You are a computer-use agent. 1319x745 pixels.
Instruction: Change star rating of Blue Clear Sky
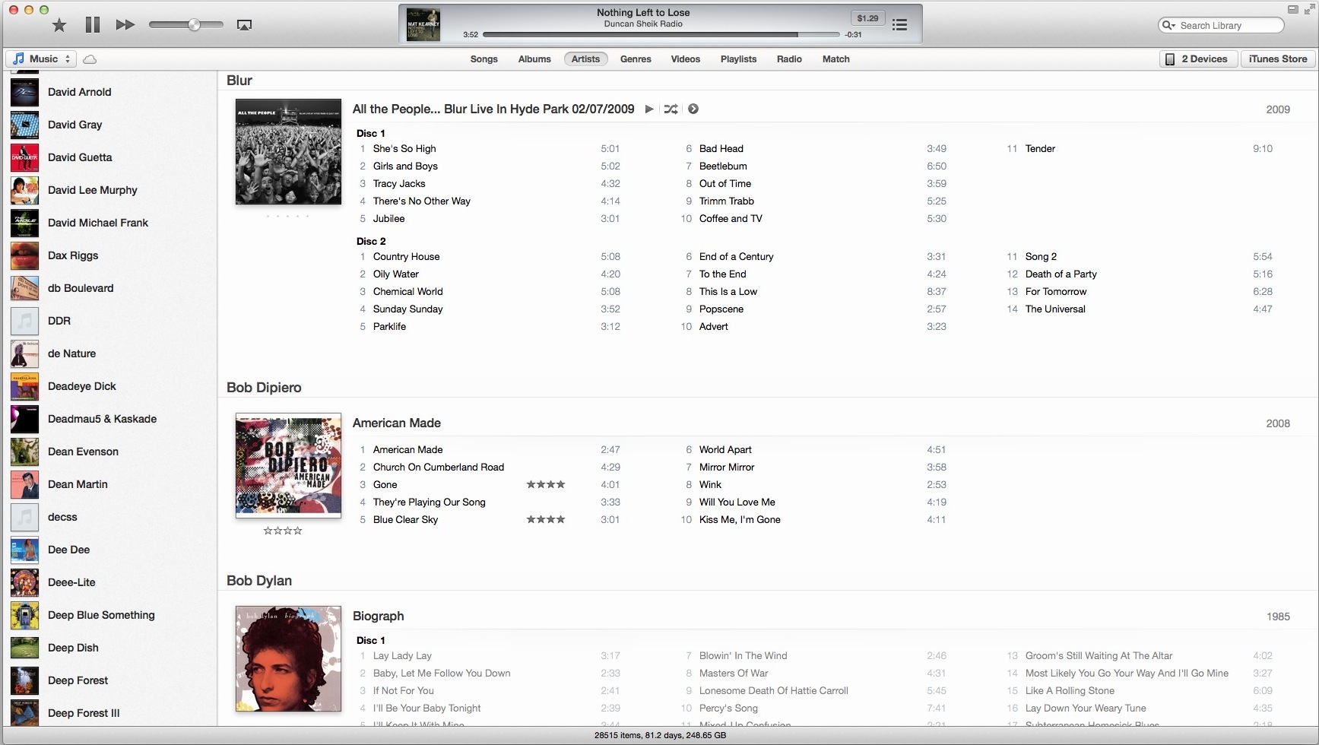[546, 519]
